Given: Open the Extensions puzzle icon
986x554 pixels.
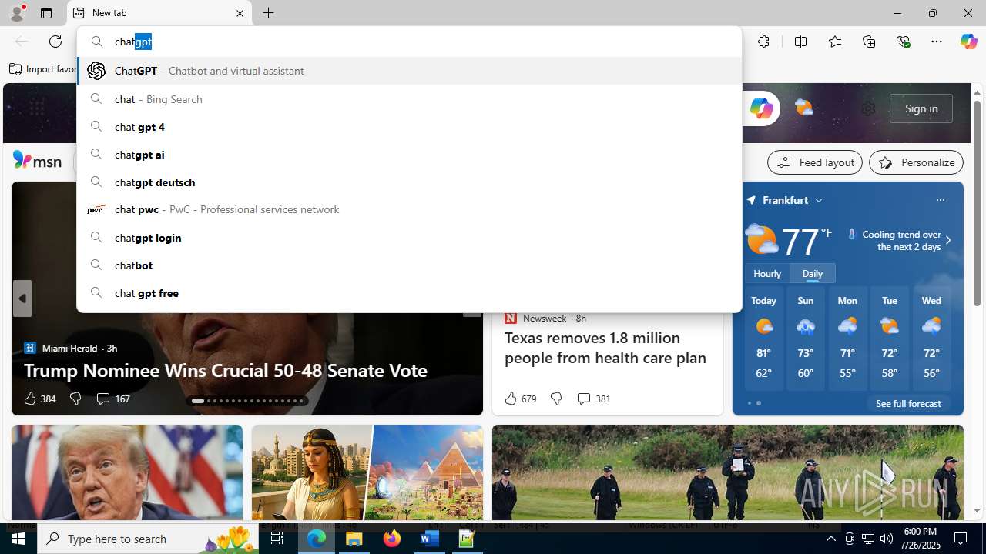Looking at the screenshot, I should pos(763,42).
